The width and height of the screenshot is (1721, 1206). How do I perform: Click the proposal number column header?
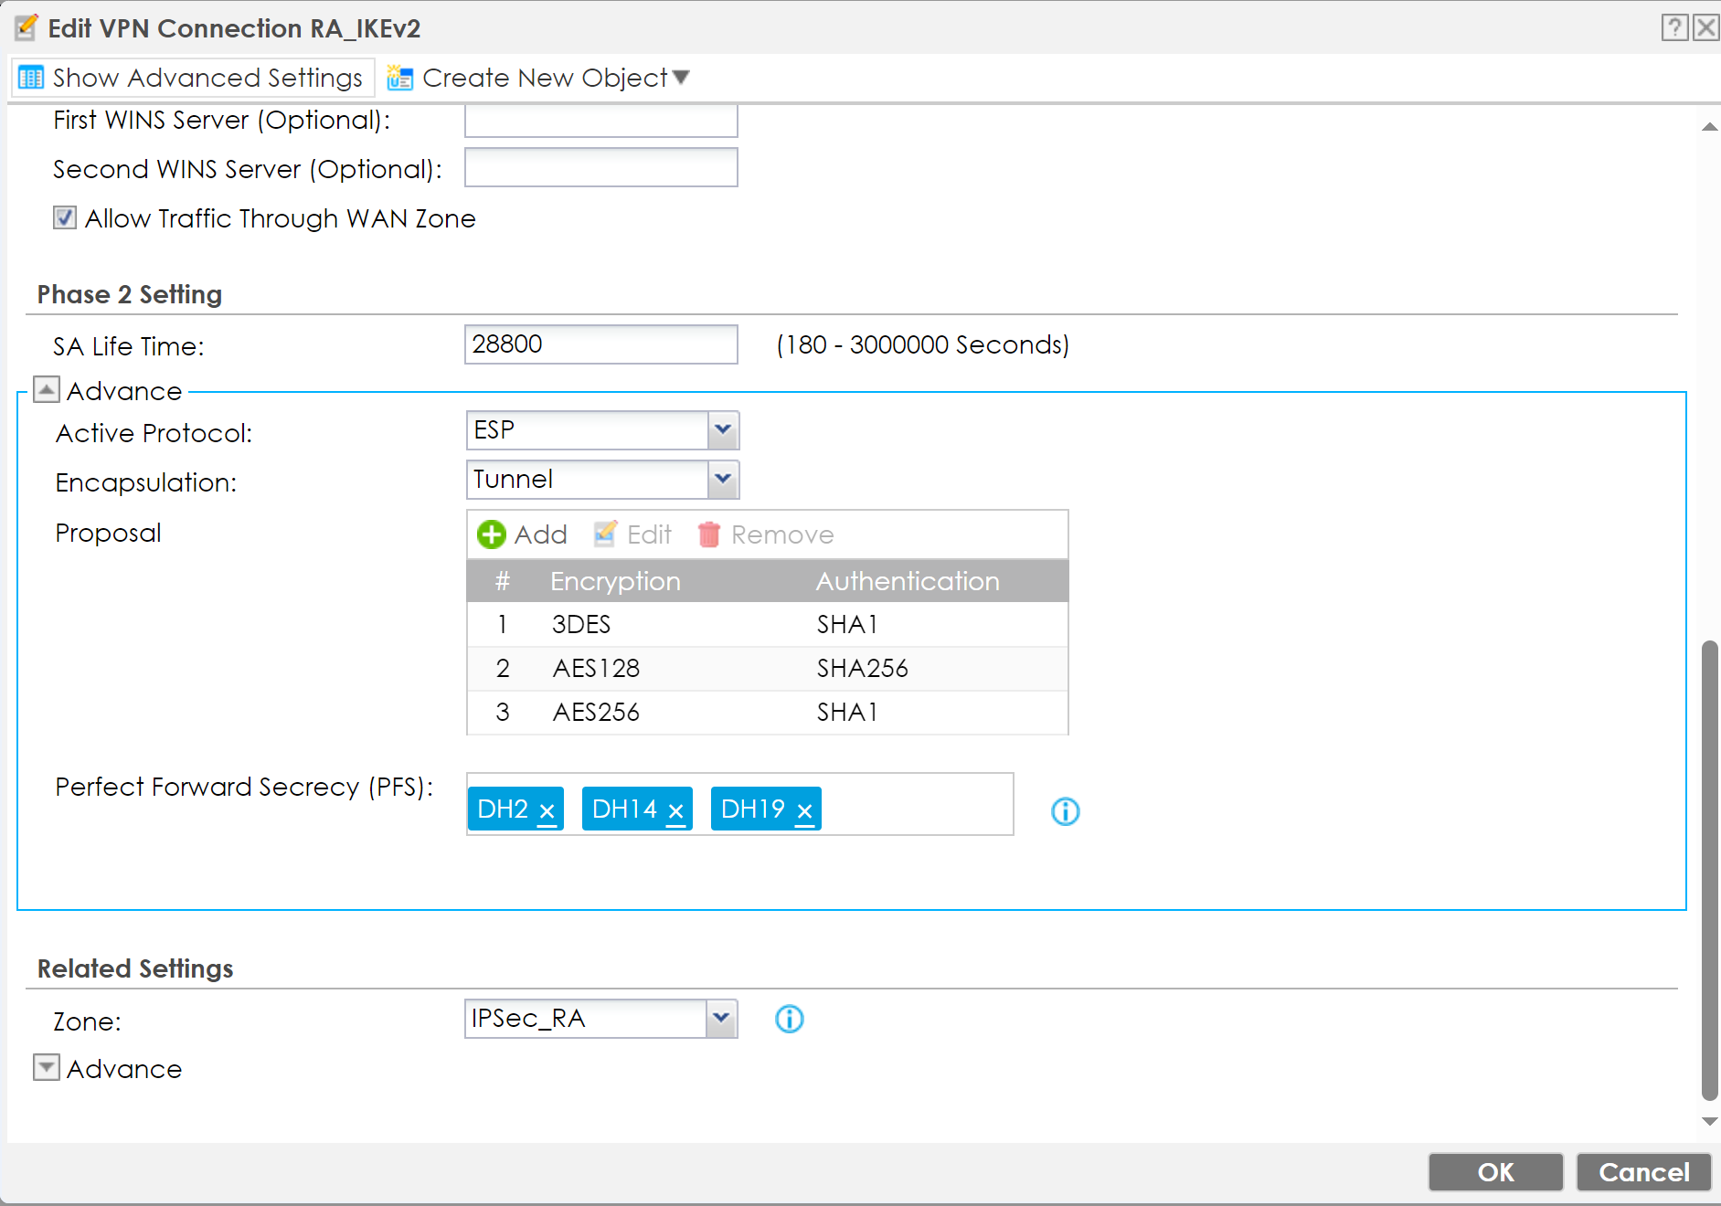pyautogui.click(x=502, y=581)
